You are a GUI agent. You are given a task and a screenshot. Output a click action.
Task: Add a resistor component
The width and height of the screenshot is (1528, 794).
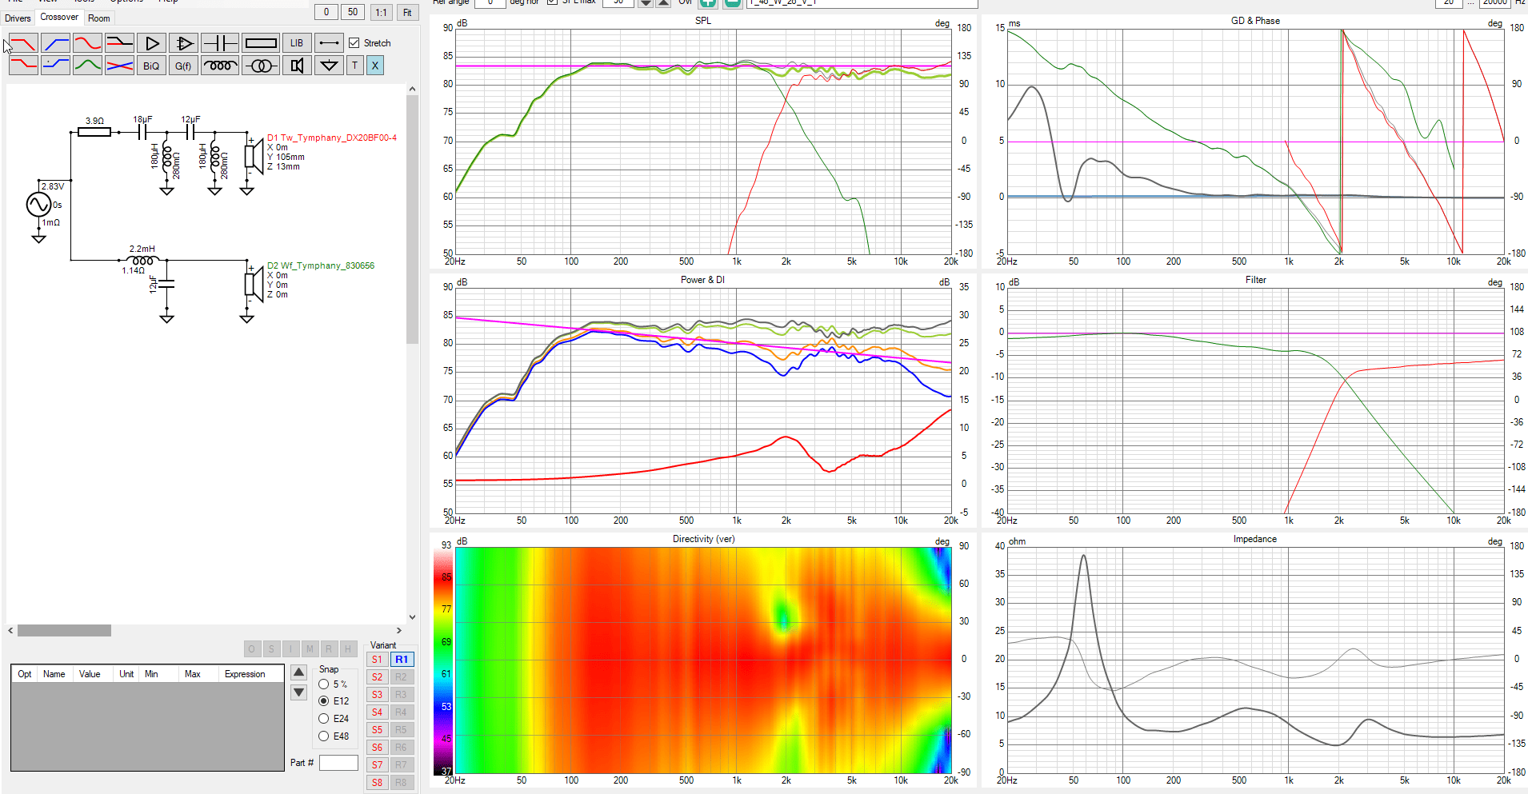260,43
